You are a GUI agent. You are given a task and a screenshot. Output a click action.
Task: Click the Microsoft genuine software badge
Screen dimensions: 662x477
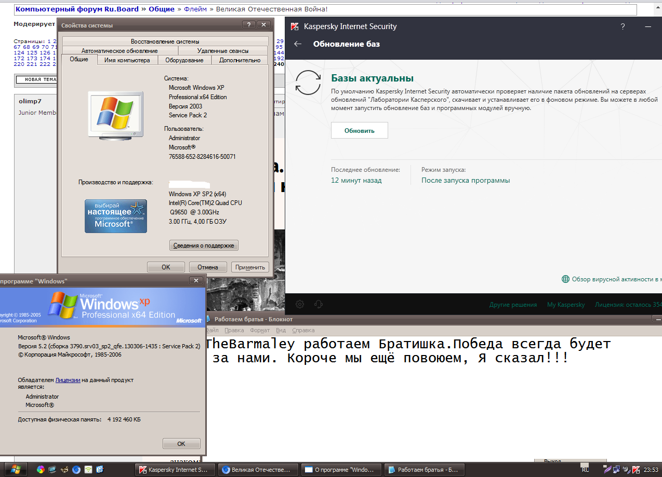coord(116,216)
